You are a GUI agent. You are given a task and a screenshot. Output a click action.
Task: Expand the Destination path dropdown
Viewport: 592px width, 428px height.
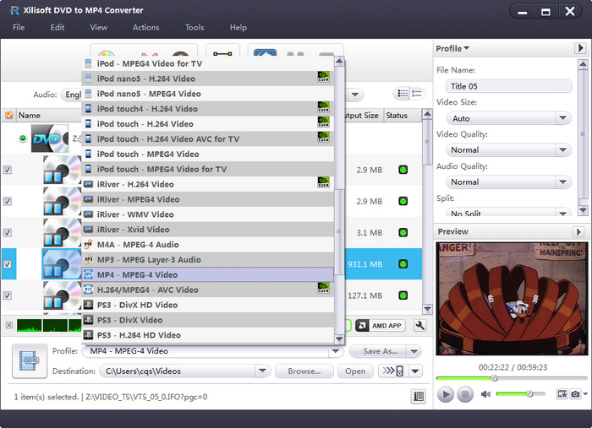pyautogui.click(x=262, y=371)
